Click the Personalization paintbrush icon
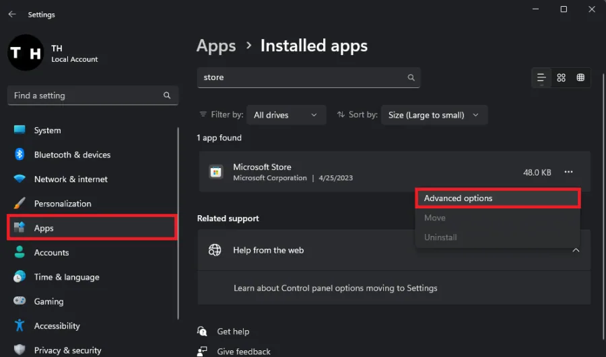 click(20, 203)
